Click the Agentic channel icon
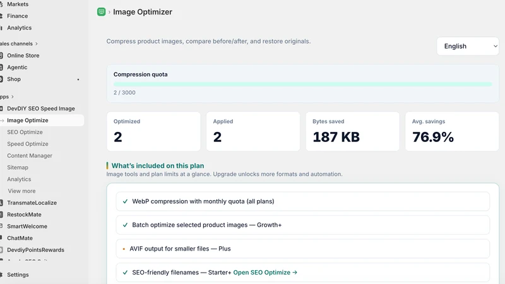This screenshot has width=505, height=284. tap(1, 68)
